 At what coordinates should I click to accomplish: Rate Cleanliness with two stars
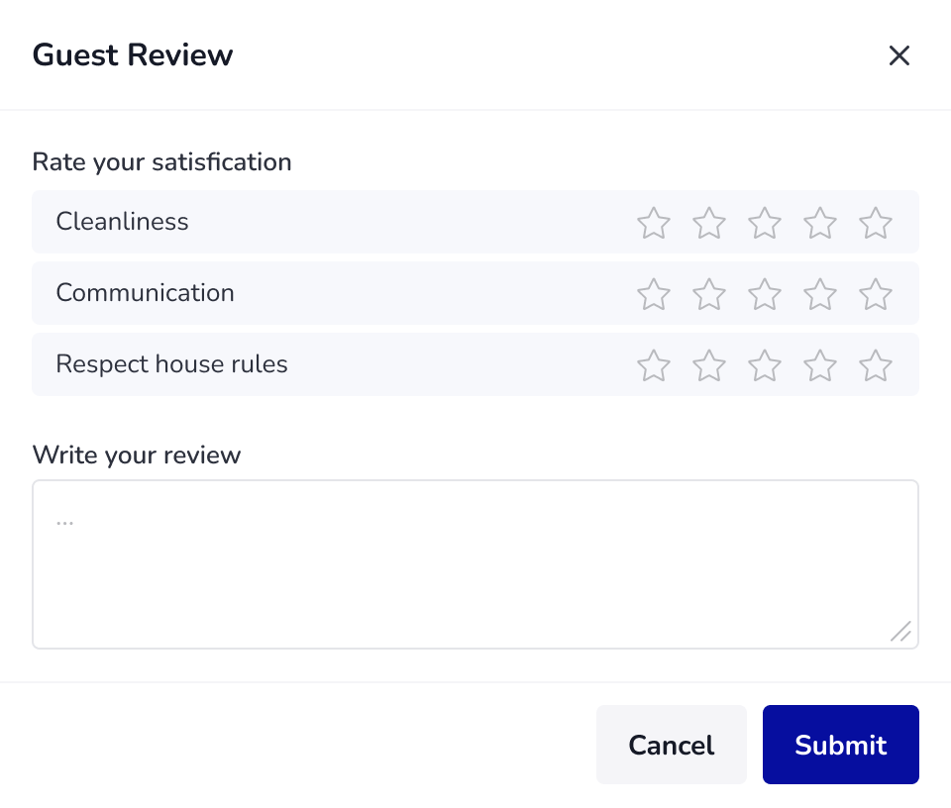click(x=709, y=223)
